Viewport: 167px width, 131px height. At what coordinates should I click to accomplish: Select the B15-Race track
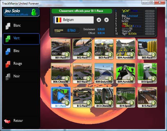click(147, 97)
